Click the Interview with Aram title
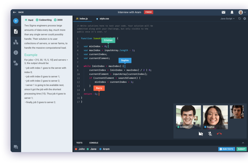Viewport: 248px width, 164px height. point(129,12)
